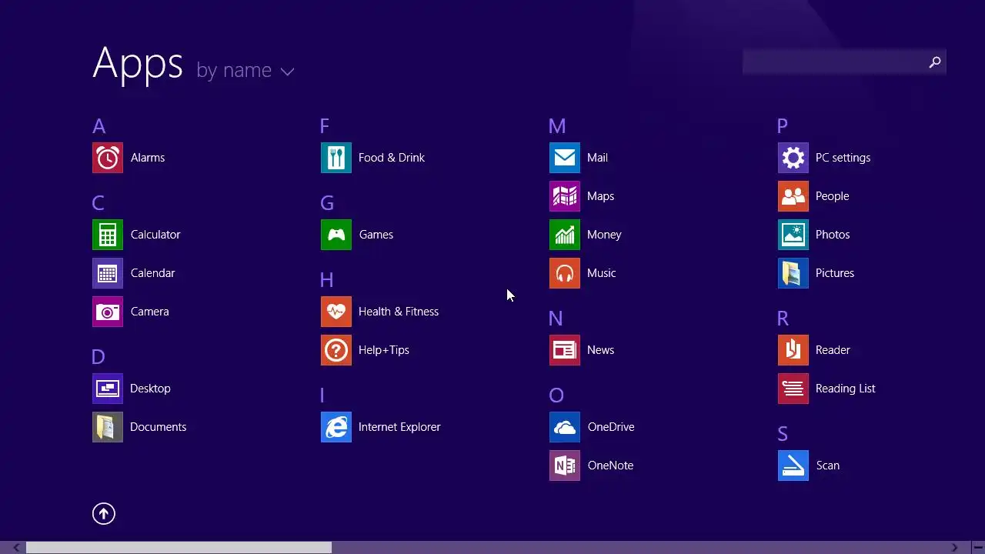The image size is (985, 554).
Task: Launch the Scan app icon
Action: (x=793, y=466)
